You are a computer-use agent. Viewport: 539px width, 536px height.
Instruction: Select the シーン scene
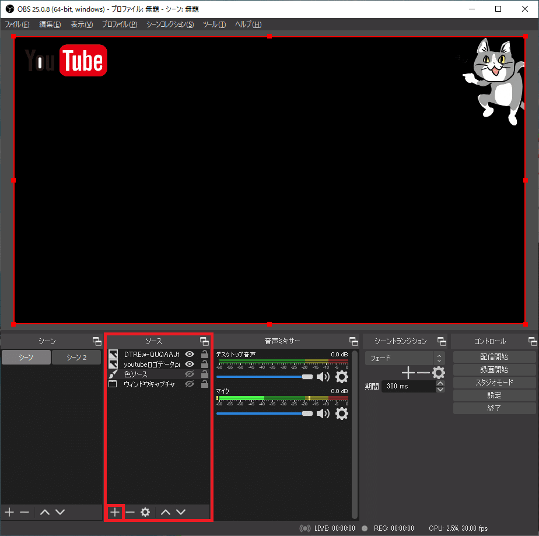click(26, 358)
